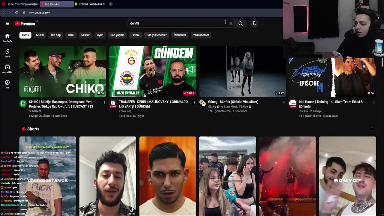
Task: Select the Müzik filter chip
Action: (40, 35)
